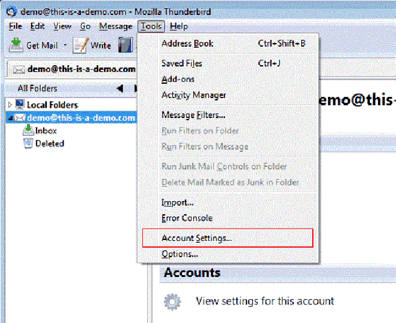Click the Write pencil-and-paper icon

[81, 45]
